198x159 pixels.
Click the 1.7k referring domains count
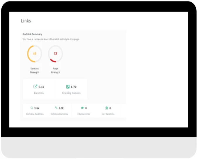click(x=74, y=87)
